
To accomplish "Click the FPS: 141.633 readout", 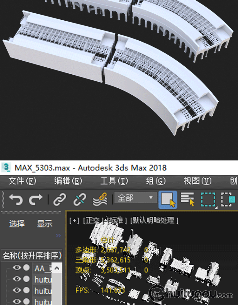I will pos(100,290).
